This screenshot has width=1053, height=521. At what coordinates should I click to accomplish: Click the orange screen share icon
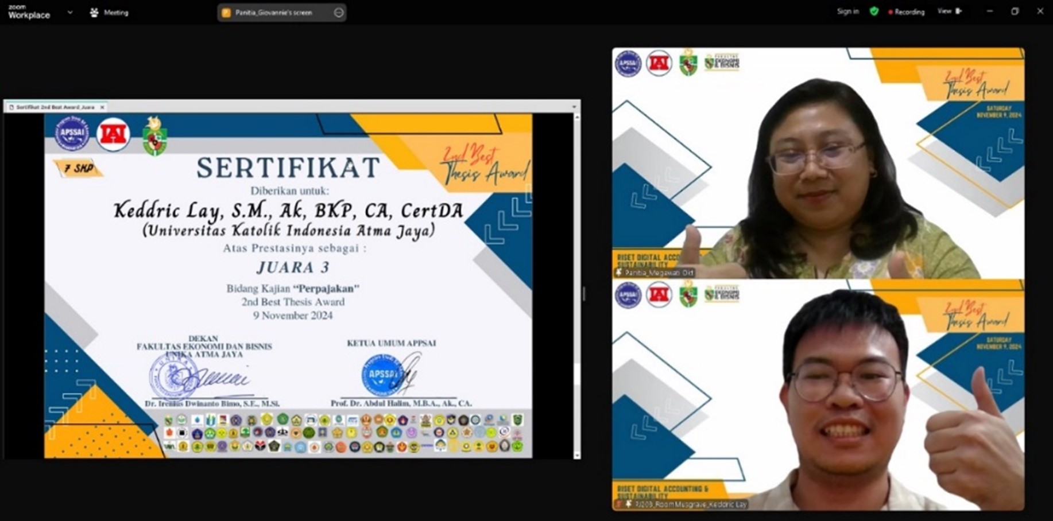click(x=226, y=12)
